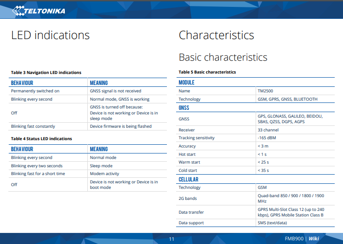
Task: Click Table 3 Navigation LED indications caption
Action: coord(46,73)
